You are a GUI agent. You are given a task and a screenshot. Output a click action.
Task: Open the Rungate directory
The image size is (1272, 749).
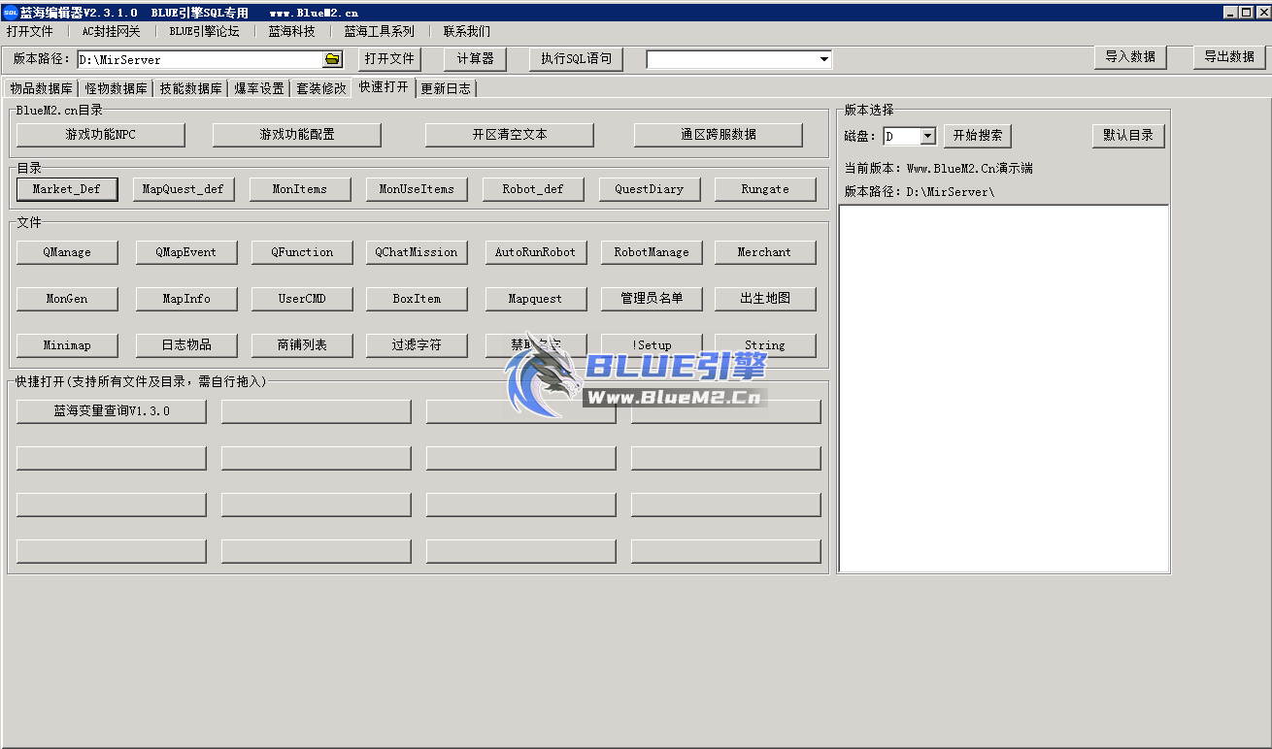(765, 189)
